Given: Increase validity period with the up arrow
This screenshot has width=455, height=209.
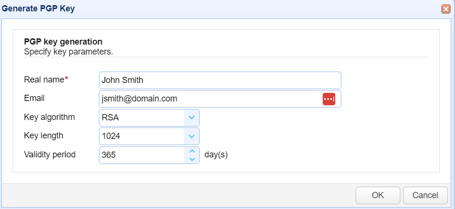Looking at the screenshot, I should point(192,151).
